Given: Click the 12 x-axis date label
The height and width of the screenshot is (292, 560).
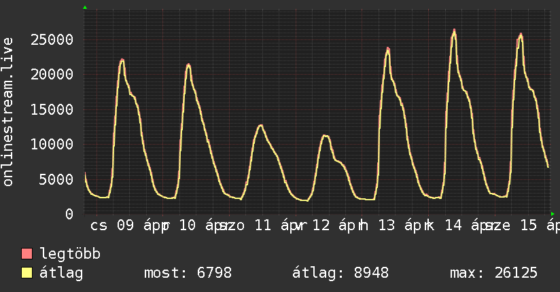Looking at the screenshot, I should 321,225.
